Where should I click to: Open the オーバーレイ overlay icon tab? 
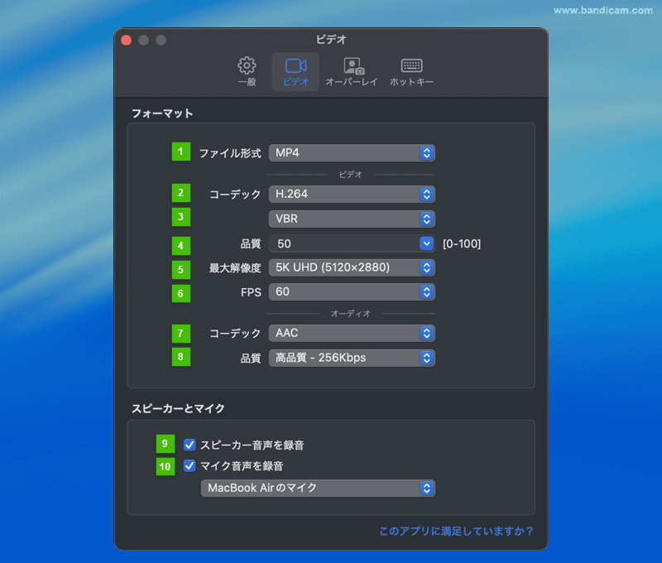[x=354, y=66]
